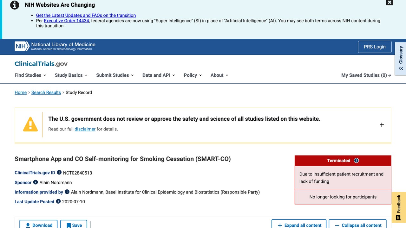The width and height of the screenshot is (406, 228).
Task: Click info icon beside Information provided by
Action: [67, 192]
